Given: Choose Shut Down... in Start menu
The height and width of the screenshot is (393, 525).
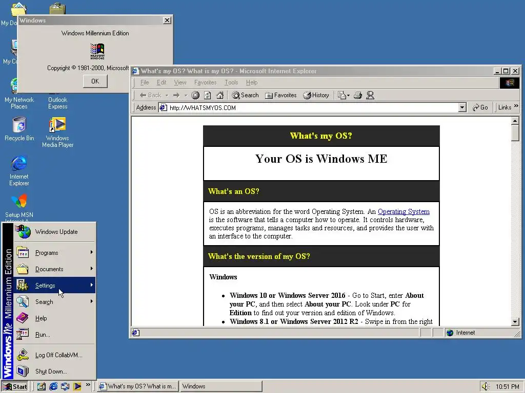Looking at the screenshot, I should point(54,372).
